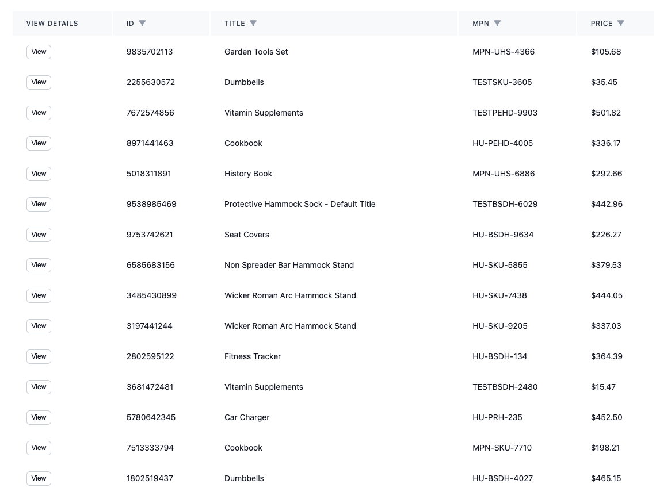Select the Price column header label

click(601, 24)
